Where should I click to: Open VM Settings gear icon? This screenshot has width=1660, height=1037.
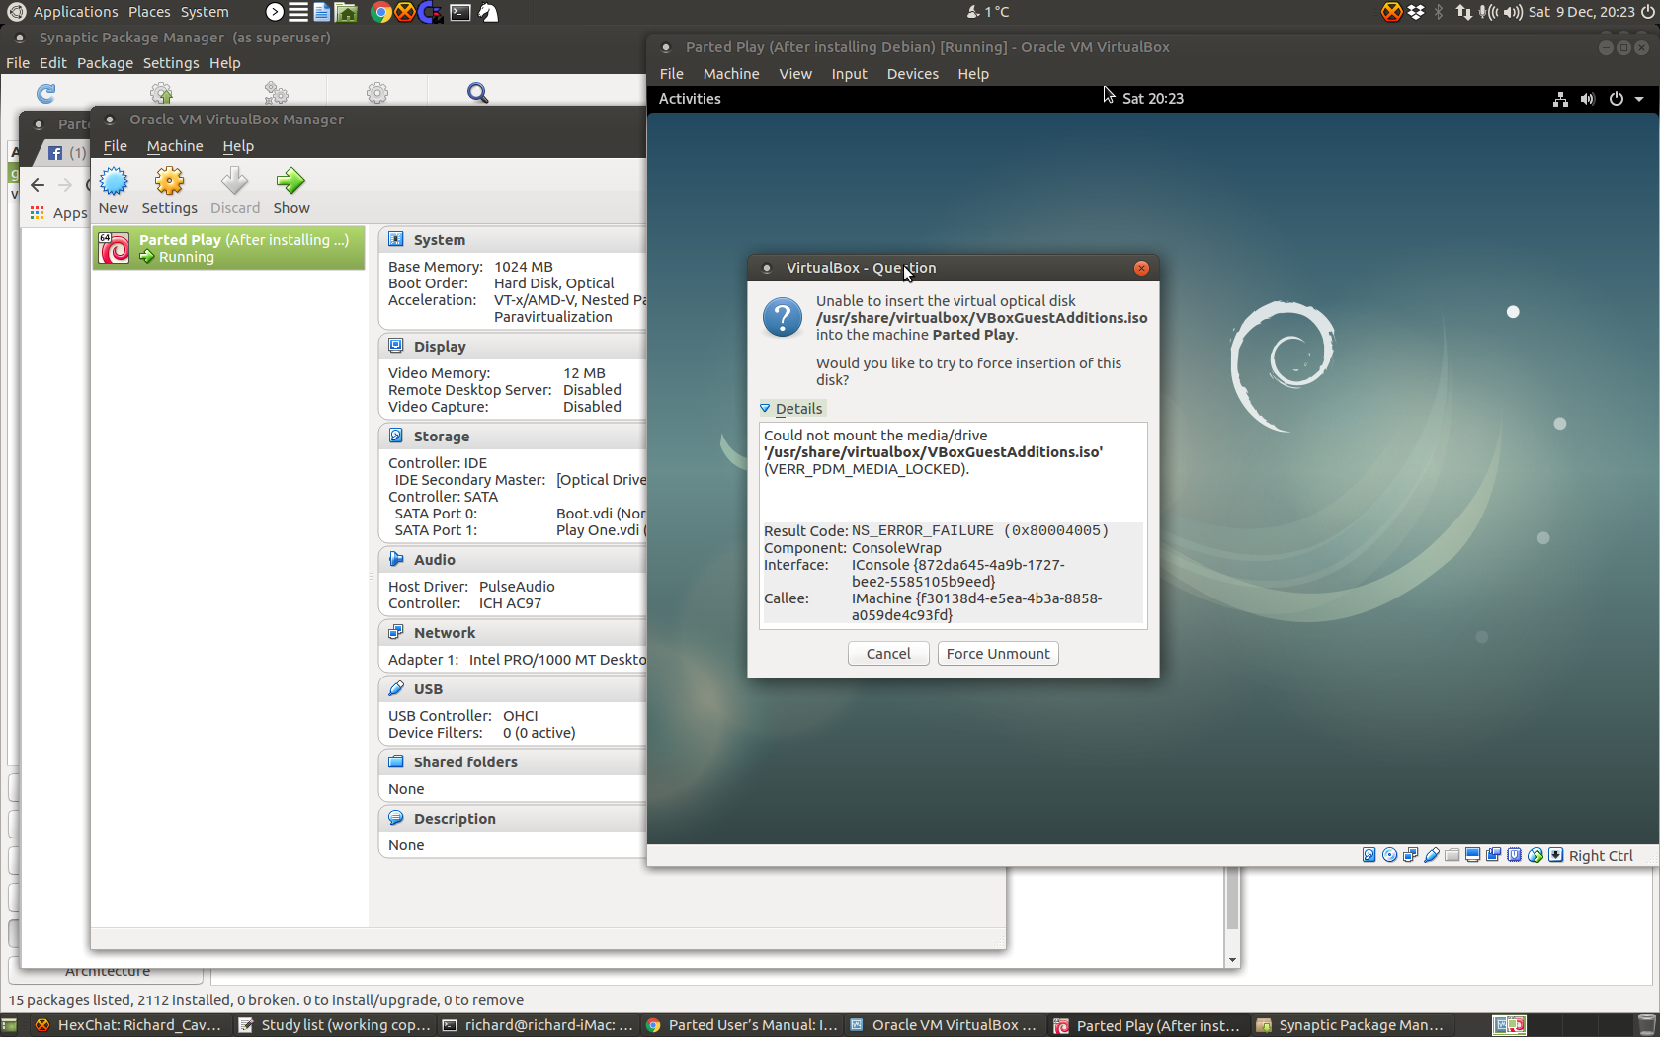tap(169, 182)
